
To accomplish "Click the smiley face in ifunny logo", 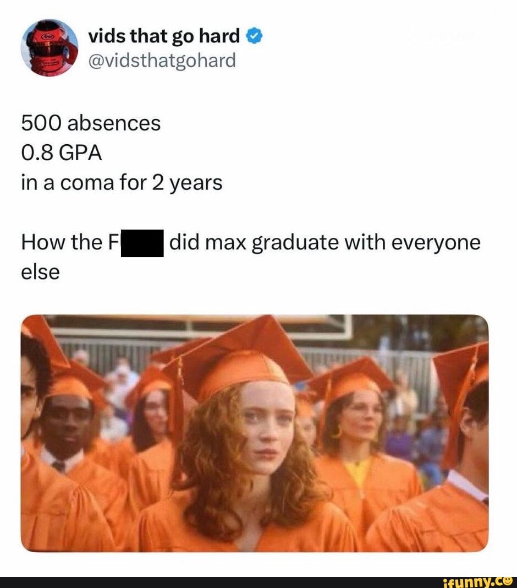I will tap(508, 581).
